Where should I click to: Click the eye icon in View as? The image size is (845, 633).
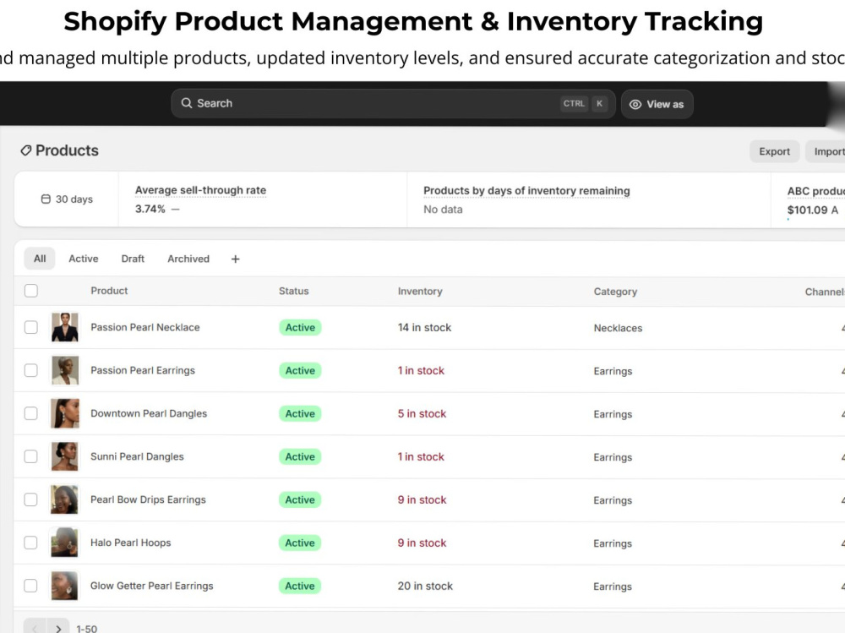point(635,105)
